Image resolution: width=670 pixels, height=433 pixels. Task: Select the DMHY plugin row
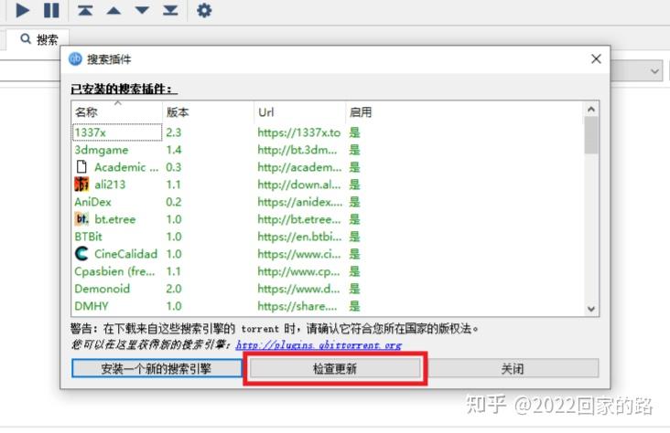328,306
